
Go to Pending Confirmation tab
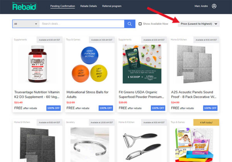click(x=63, y=6)
